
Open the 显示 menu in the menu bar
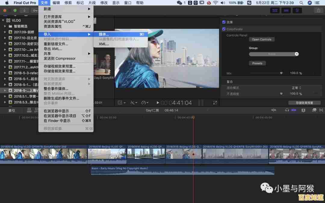pyautogui.click(x=116, y=3)
